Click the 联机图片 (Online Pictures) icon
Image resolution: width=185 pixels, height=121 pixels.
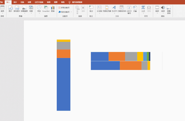click(17, 9)
